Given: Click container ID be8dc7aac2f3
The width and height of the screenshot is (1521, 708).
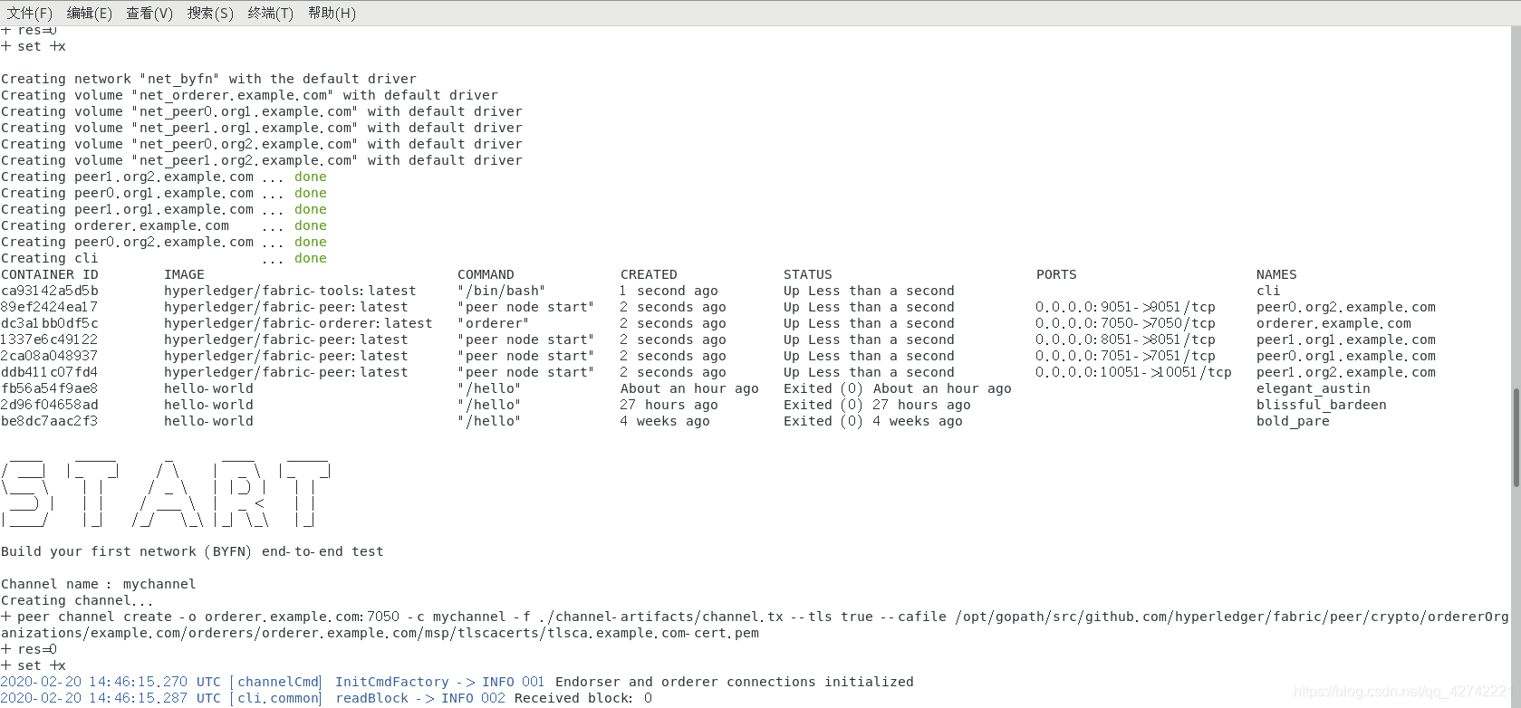Looking at the screenshot, I should 50,421.
